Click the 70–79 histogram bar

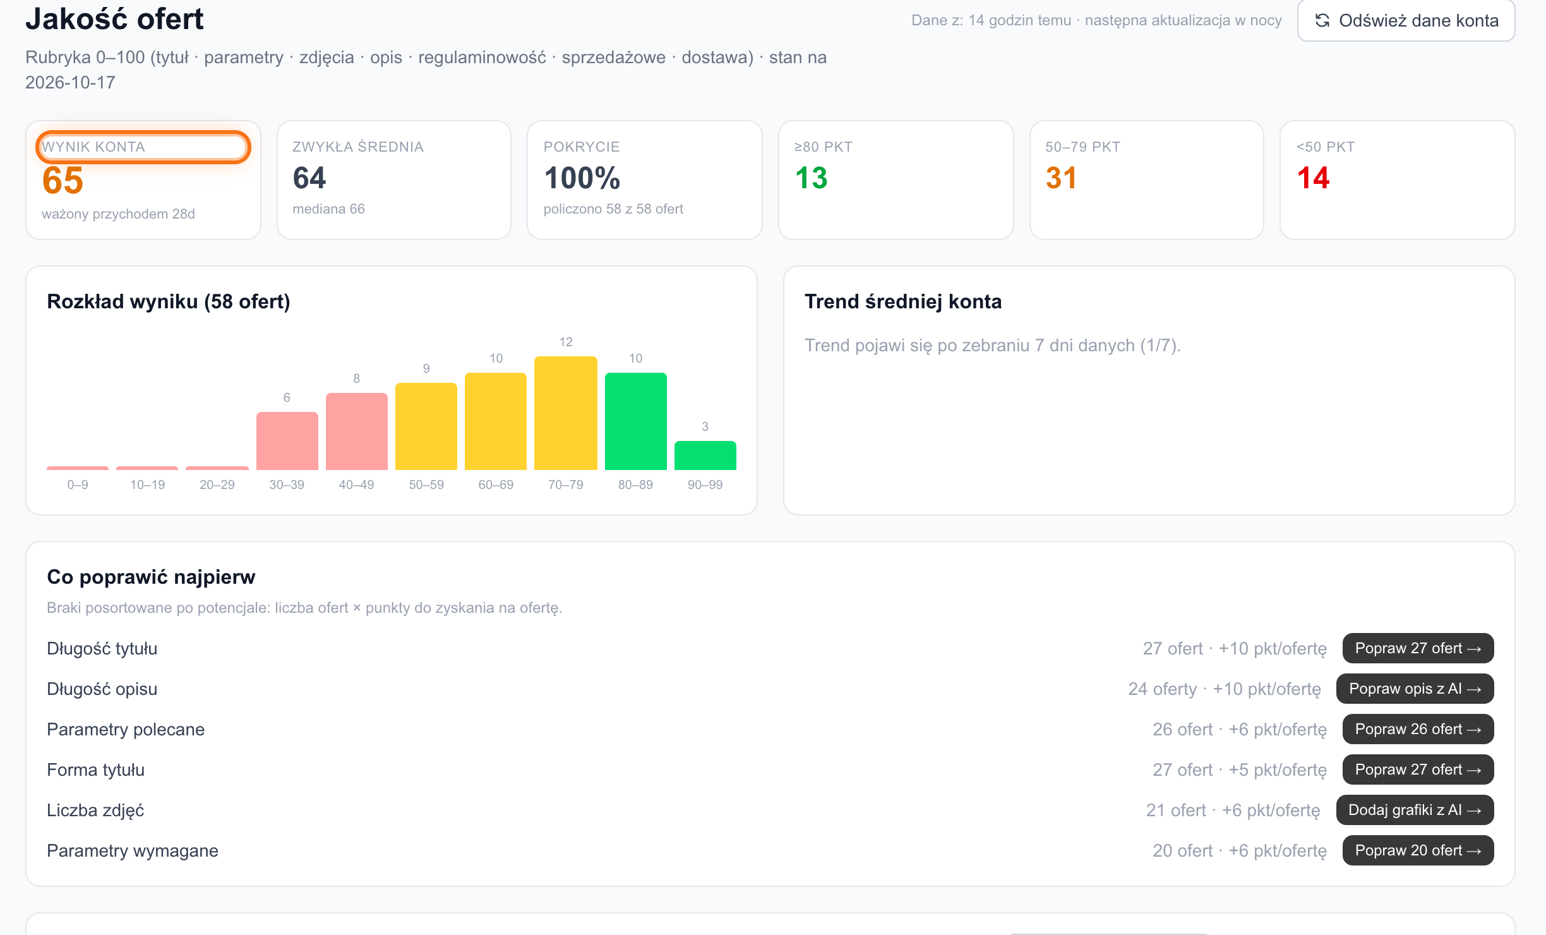(566, 413)
